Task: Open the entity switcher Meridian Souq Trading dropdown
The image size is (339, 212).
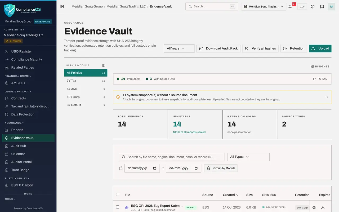Action: (264, 7)
